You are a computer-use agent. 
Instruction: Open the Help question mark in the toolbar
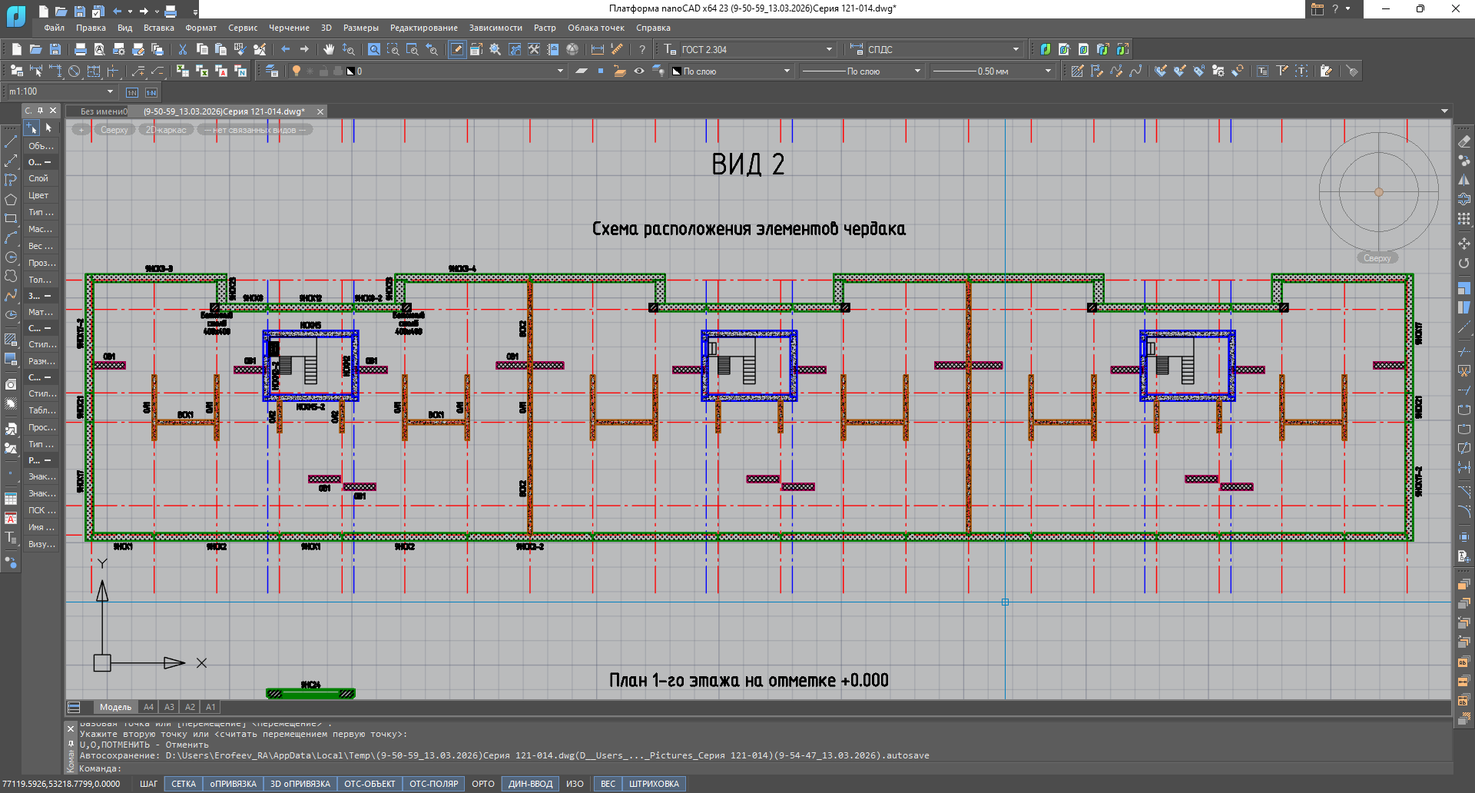click(642, 49)
